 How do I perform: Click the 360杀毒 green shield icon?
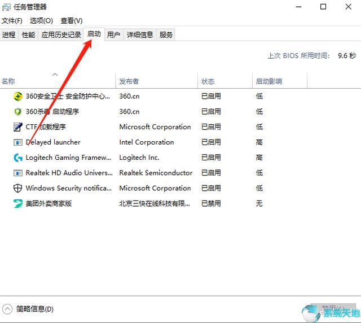(18, 112)
